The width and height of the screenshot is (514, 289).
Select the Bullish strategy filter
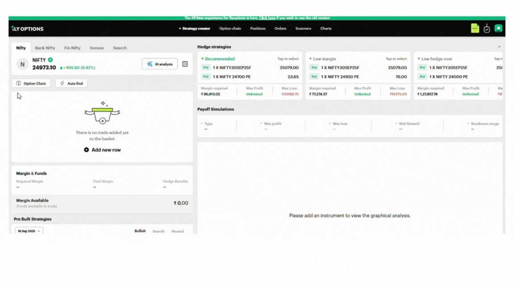tap(140, 231)
